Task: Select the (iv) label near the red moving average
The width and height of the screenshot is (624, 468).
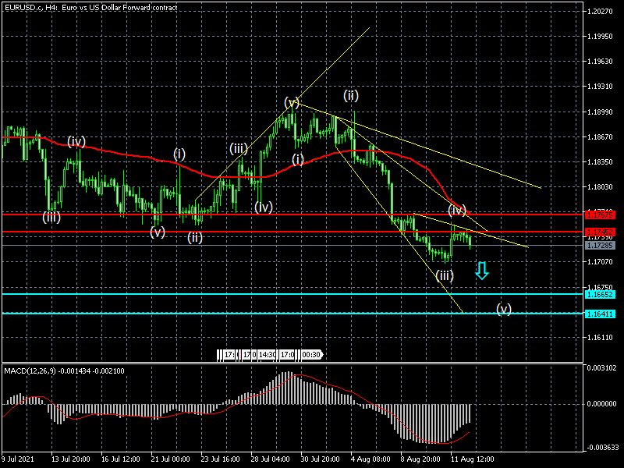Action: click(457, 210)
